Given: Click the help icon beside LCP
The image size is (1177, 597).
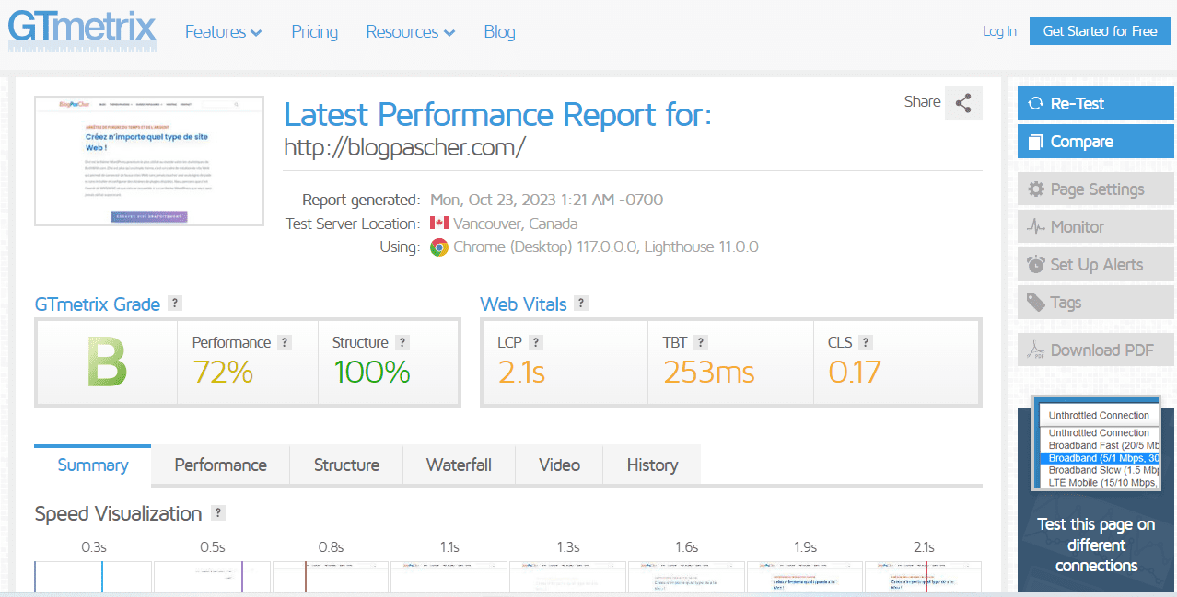Looking at the screenshot, I should (x=536, y=342).
